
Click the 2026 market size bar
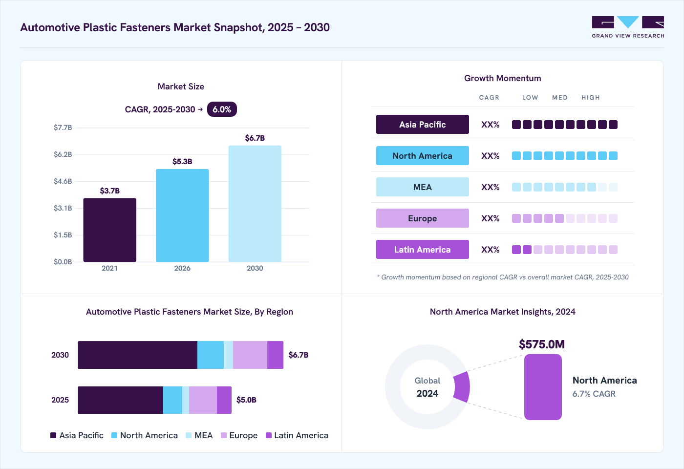(x=182, y=215)
